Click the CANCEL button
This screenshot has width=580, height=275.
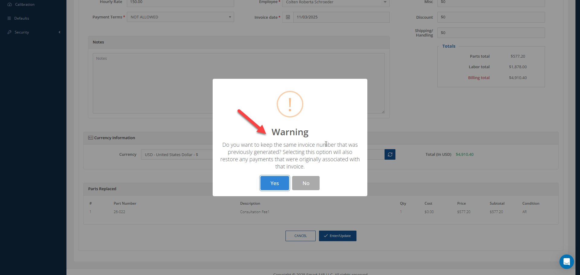pyautogui.click(x=301, y=236)
